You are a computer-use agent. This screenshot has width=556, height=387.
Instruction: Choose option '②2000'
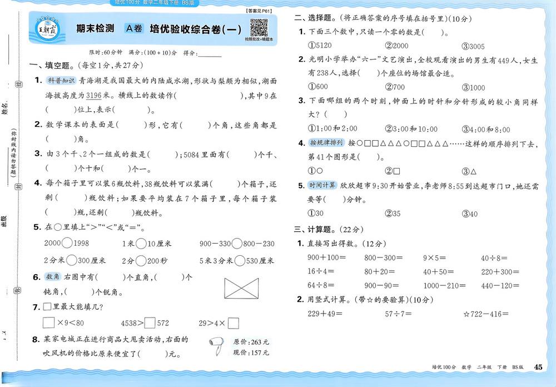point(396,46)
